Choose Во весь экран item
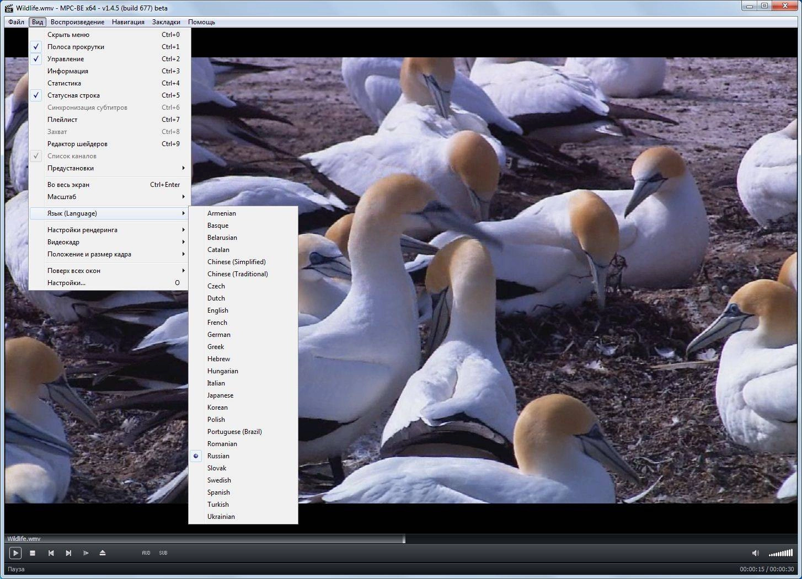The image size is (802, 579). click(110, 185)
